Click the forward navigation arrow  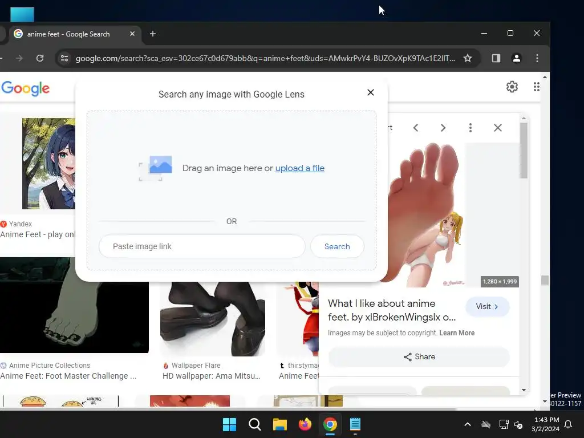tap(19, 58)
